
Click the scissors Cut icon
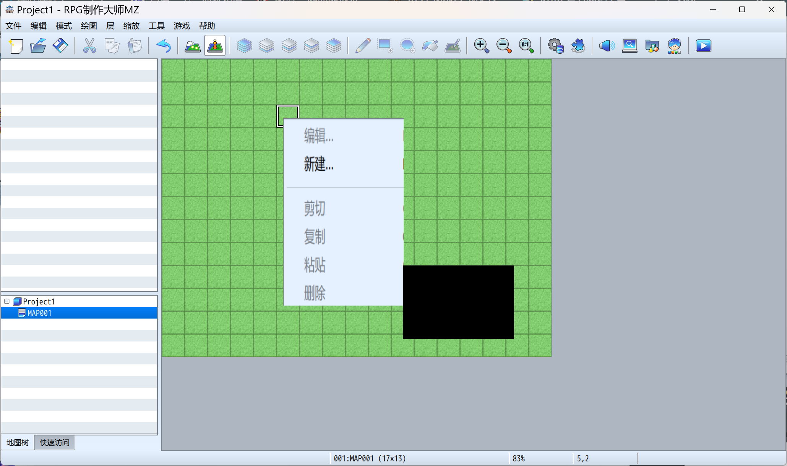click(x=89, y=46)
